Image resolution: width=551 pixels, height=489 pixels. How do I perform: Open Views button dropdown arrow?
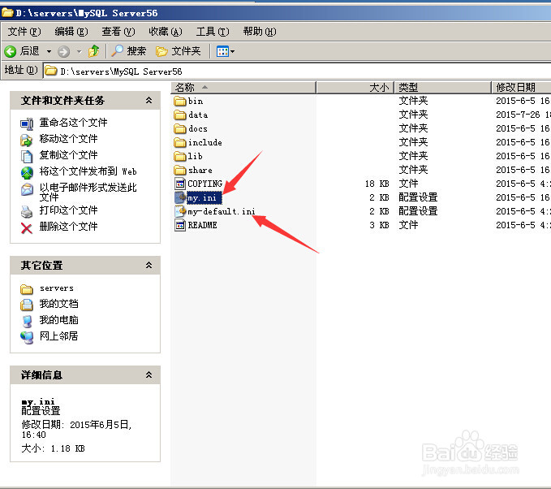(x=232, y=52)
